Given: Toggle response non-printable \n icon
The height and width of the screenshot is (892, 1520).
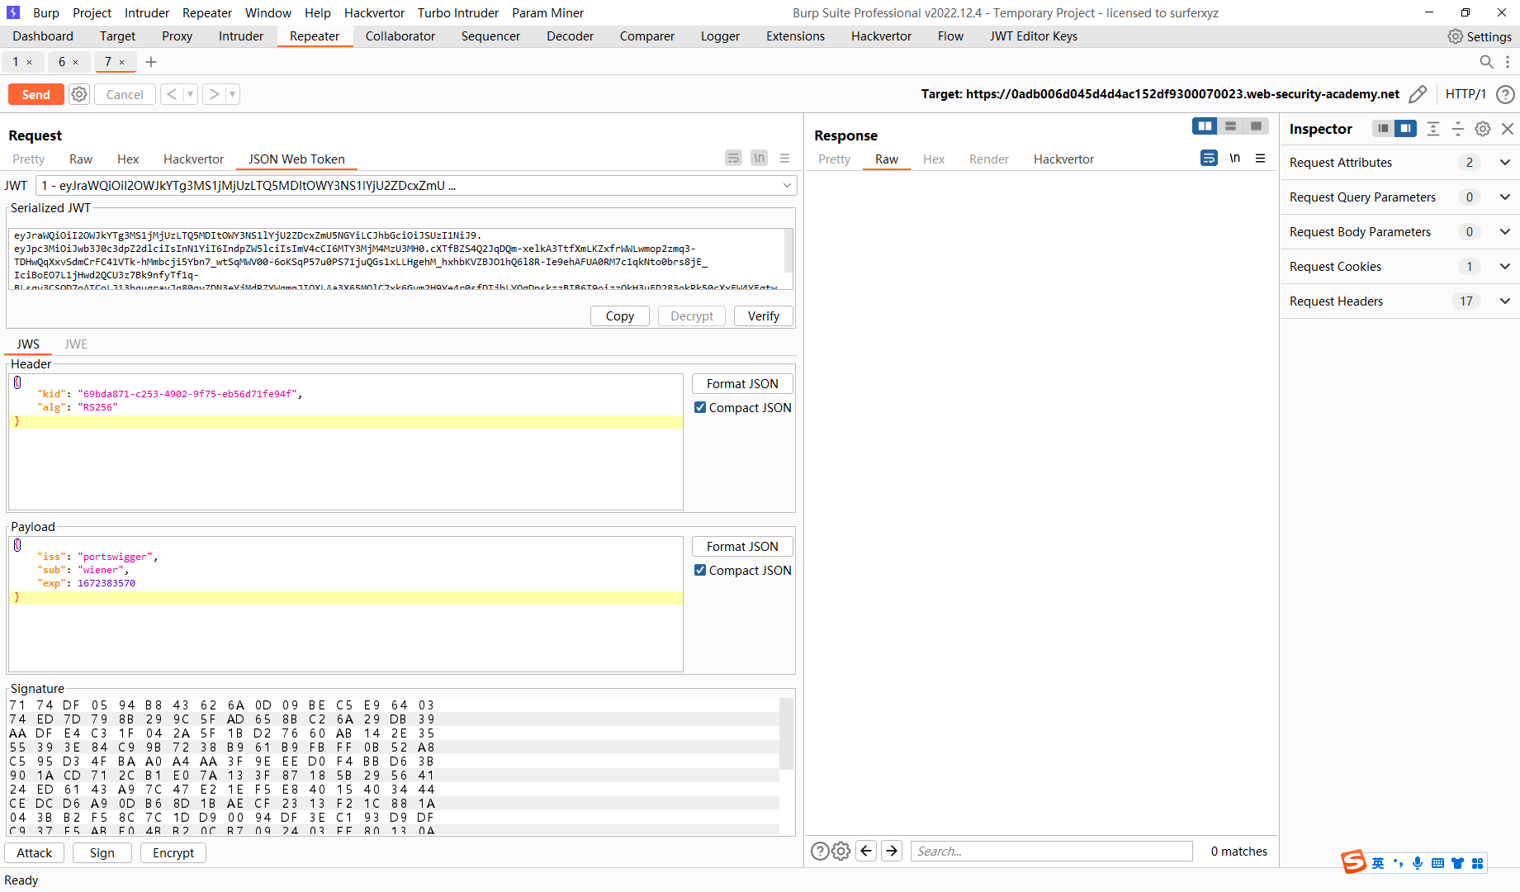Looking at the screenshot, I should click(1234, 158).
